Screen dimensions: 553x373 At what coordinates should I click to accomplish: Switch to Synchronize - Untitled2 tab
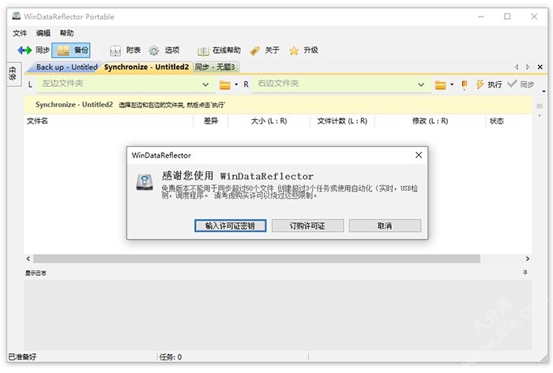pyautogui.click(x=146, y=67)
